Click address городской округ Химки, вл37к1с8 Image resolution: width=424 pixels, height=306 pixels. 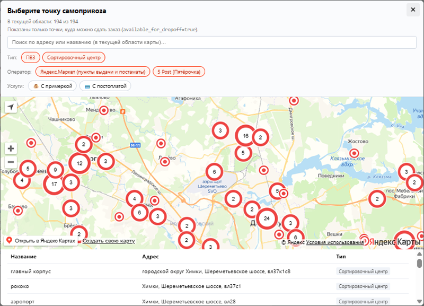tap(216, 271)
